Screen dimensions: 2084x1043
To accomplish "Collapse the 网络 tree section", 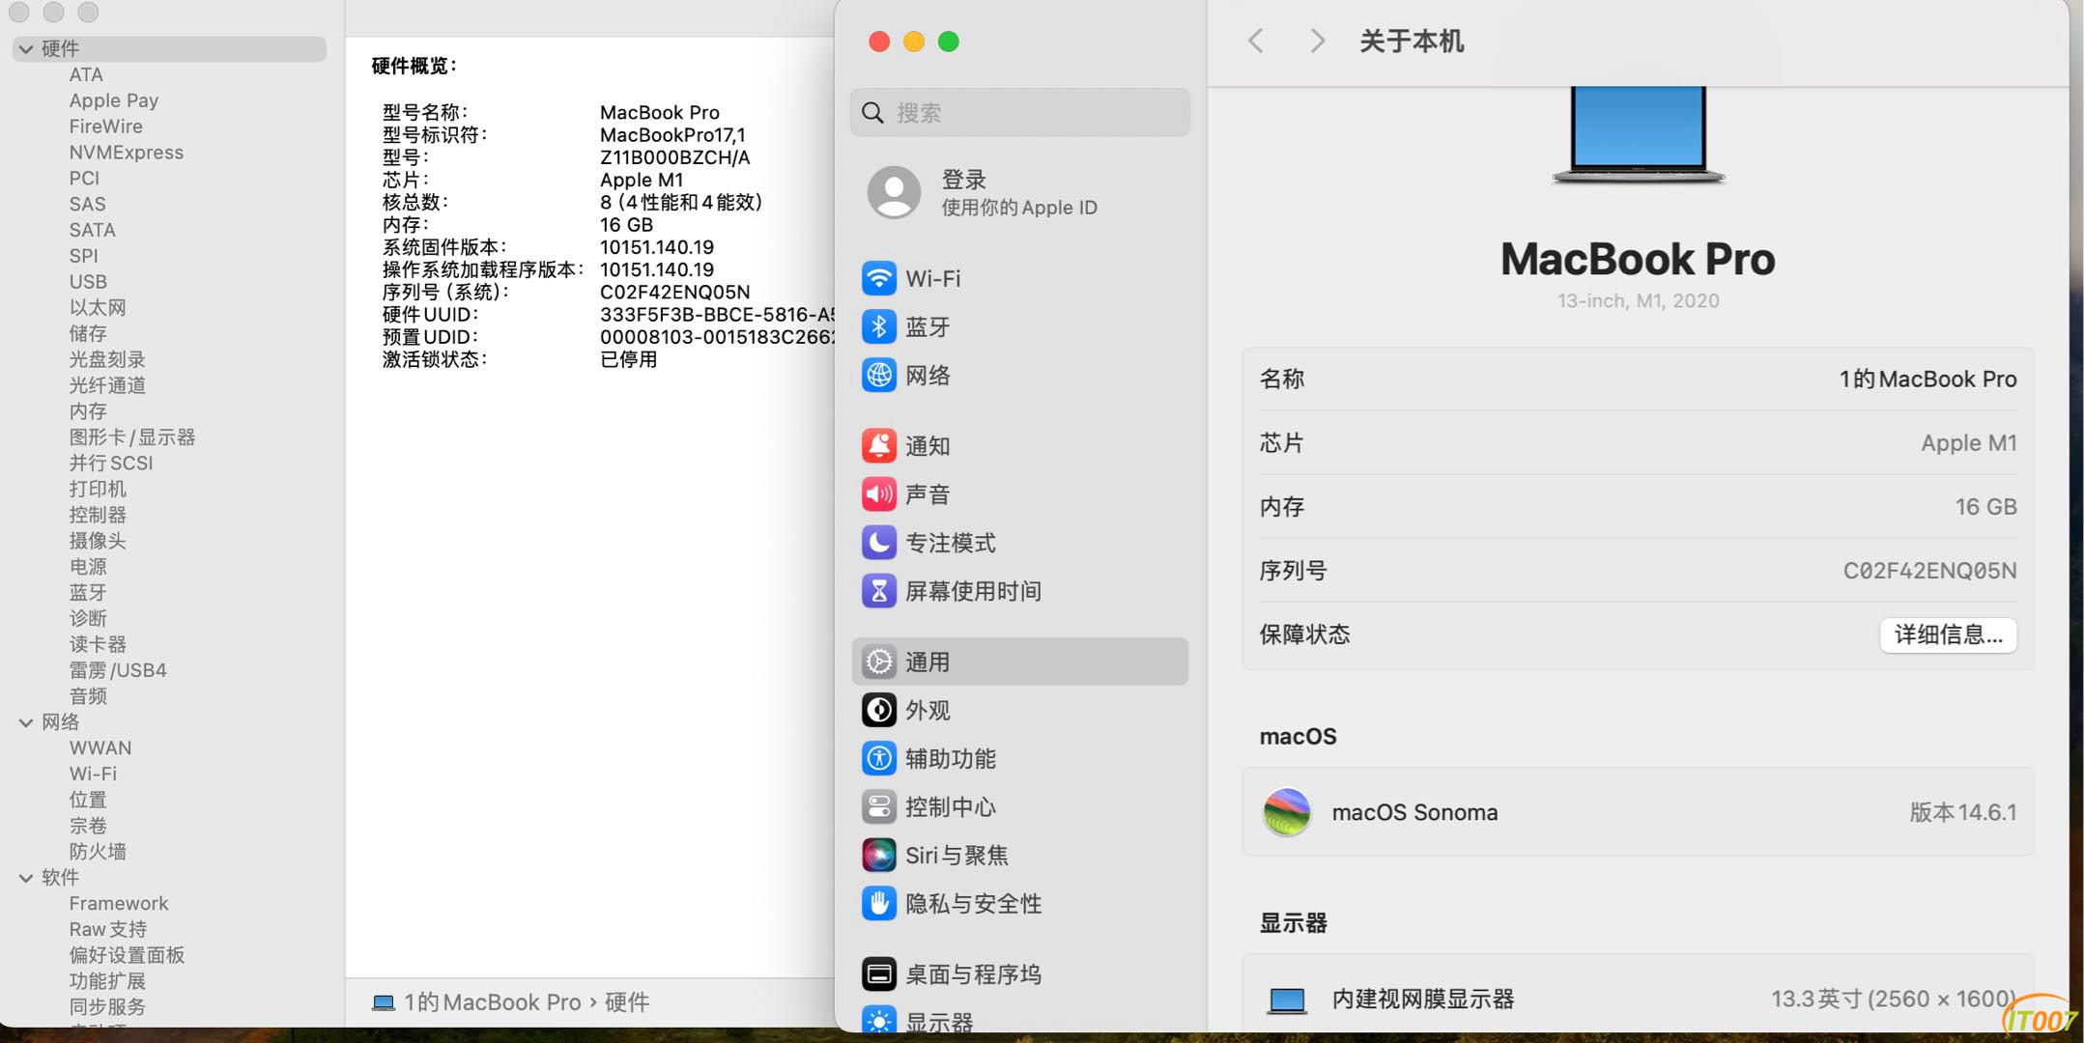I will click(26, 722).
